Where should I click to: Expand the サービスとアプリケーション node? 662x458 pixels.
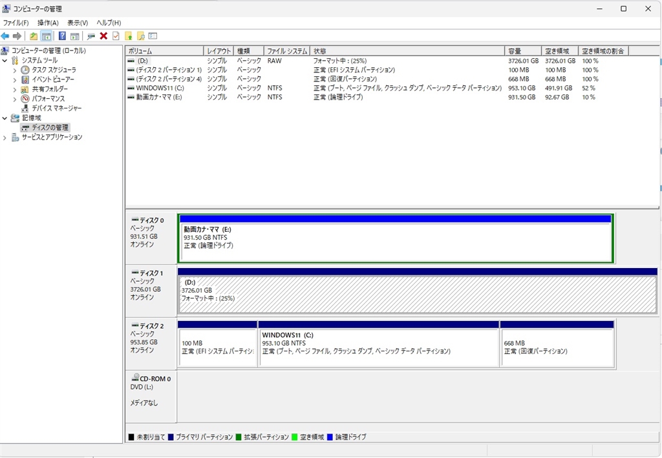pyautogui.click(x=5, y=138)
